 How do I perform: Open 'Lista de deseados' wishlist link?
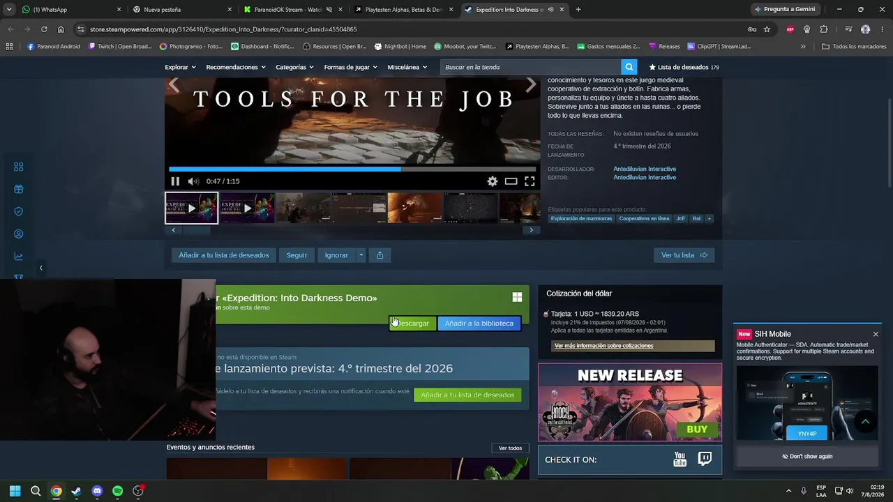point(684,67)
